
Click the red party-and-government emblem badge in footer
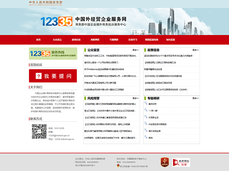coord(165,162)
